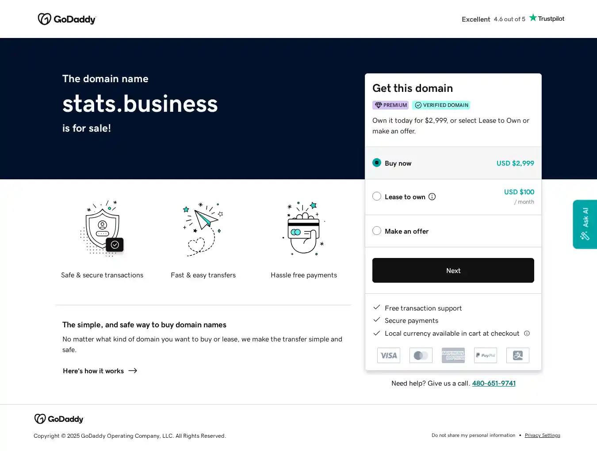Call the 480-651-9741 support number link

[x=494, y=383]
